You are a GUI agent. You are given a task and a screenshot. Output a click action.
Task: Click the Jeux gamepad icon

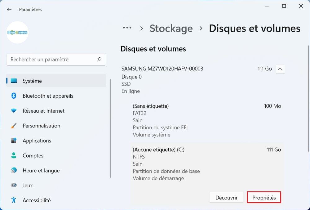point(14,185)
